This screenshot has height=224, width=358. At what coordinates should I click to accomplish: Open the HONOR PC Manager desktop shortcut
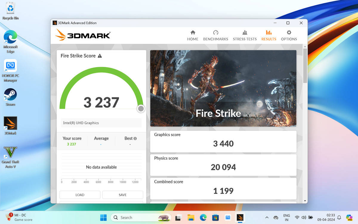click(10, 70)
